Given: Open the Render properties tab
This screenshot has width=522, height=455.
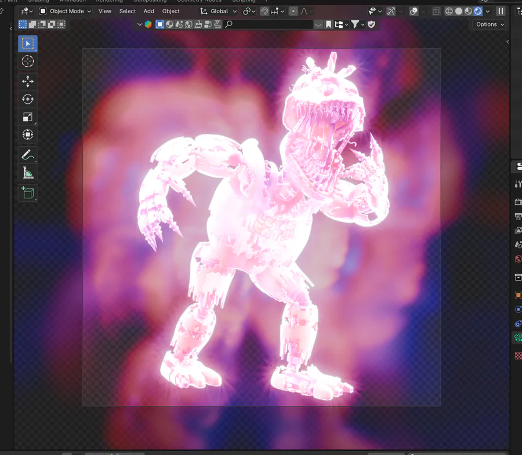Looking at the screenshot, I should (x=518, y=202).
